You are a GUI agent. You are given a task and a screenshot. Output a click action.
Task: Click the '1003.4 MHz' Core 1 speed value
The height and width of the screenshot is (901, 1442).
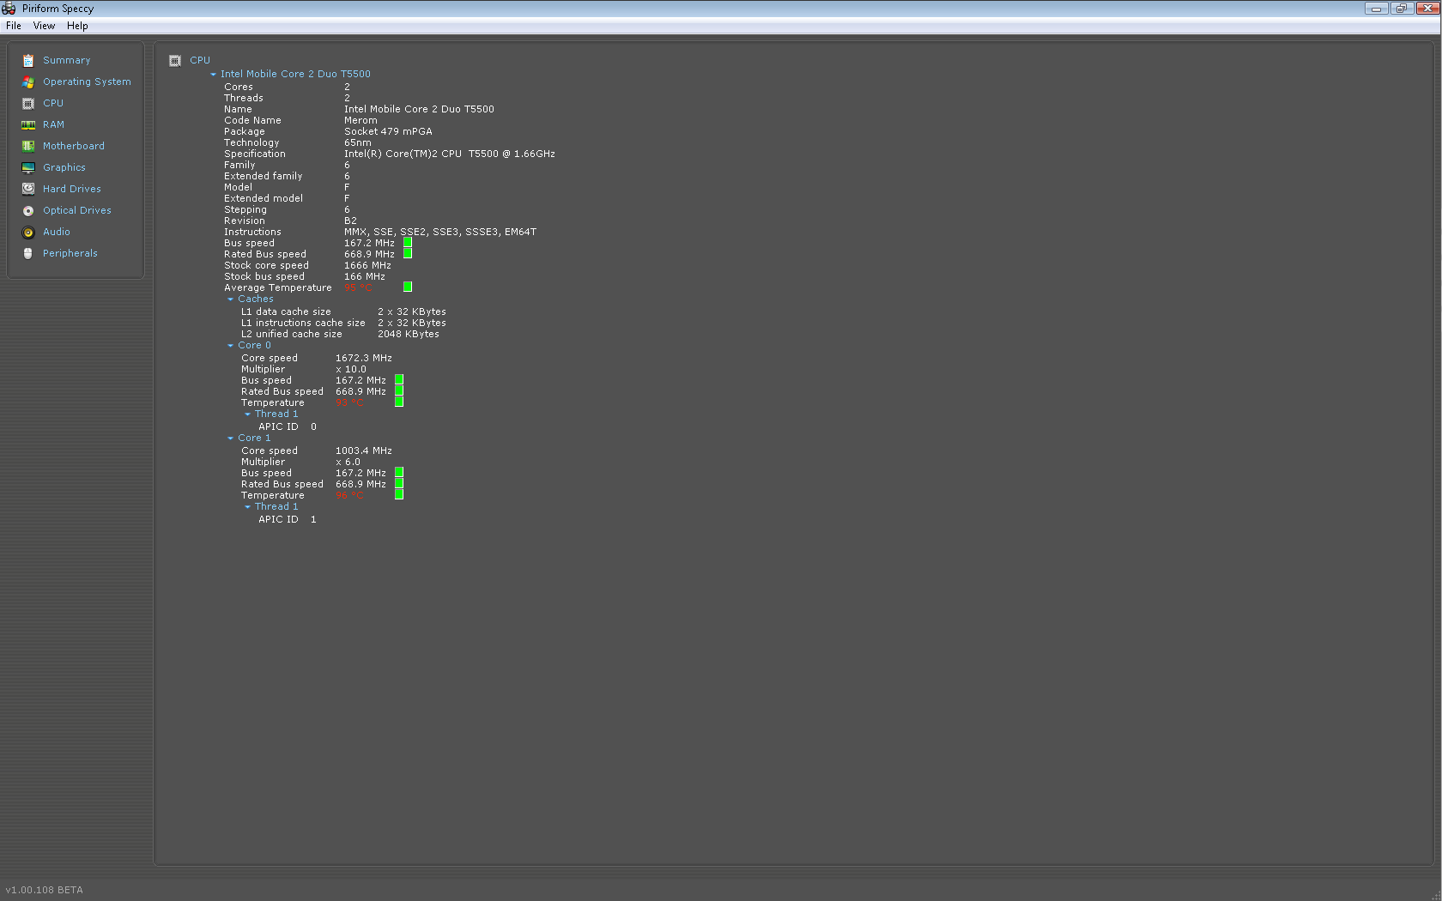click(364, 450)
